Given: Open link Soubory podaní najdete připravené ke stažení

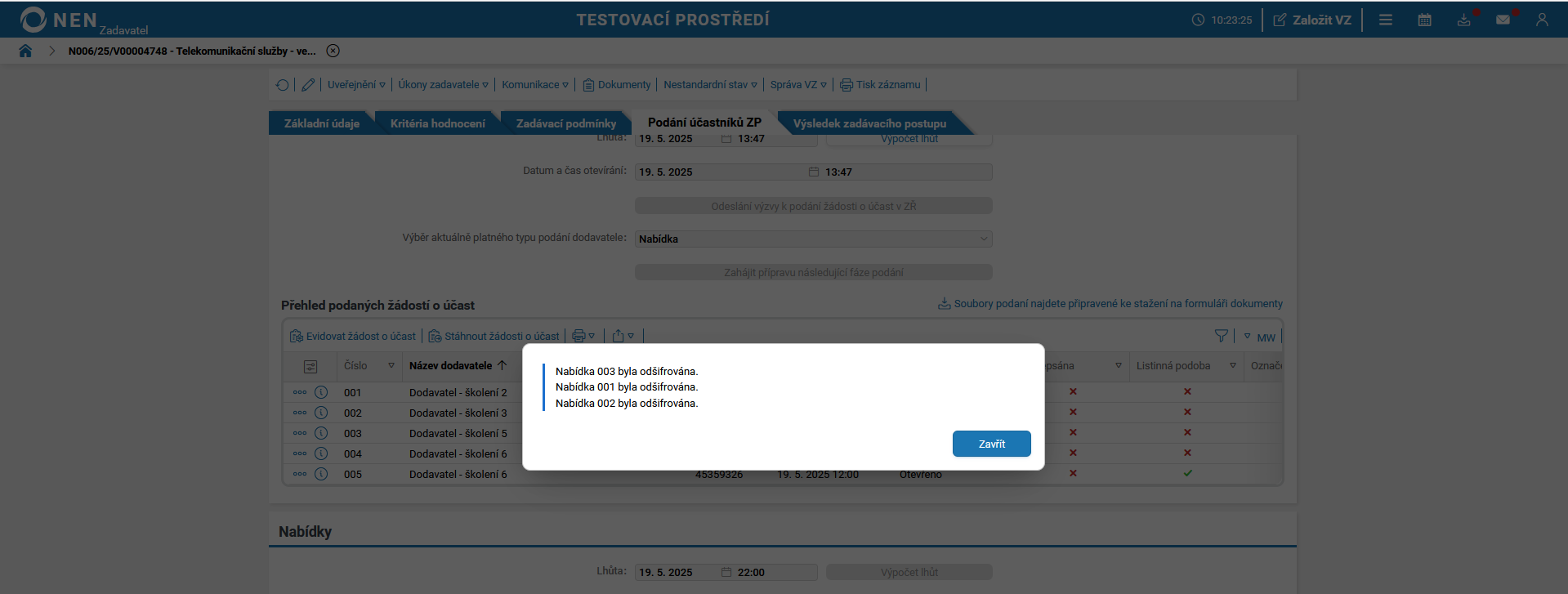Looking at the screenshot, I should click(1110, 304).
